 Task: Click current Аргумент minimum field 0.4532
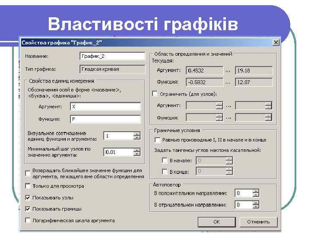pyautogui.click(x=204, y=70)
